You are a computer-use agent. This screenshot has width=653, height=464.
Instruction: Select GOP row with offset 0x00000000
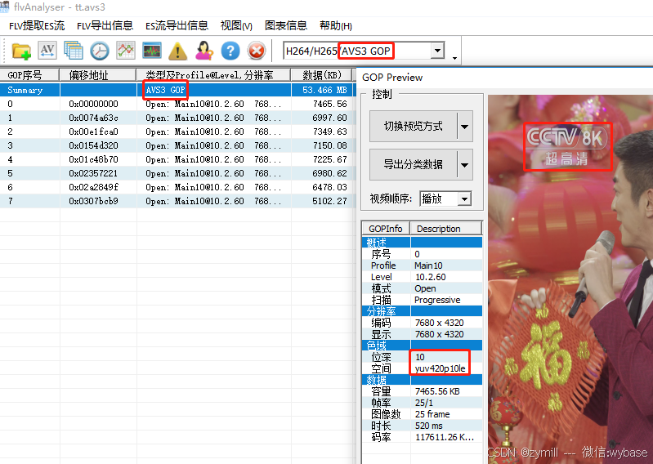click(177, 104)
